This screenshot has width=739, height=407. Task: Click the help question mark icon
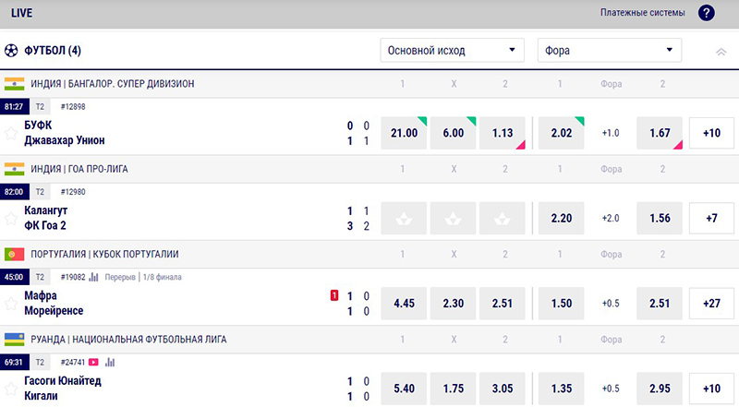(x=707, y=13)
